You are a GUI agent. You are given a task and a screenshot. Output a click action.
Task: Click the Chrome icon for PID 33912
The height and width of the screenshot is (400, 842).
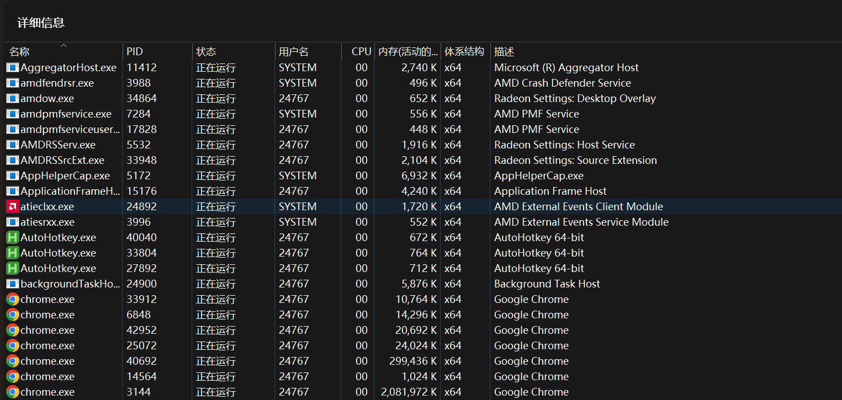[12, 300]
